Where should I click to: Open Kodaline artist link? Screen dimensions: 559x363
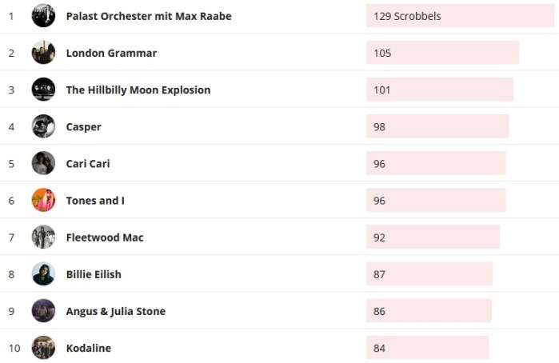point(89,348)
